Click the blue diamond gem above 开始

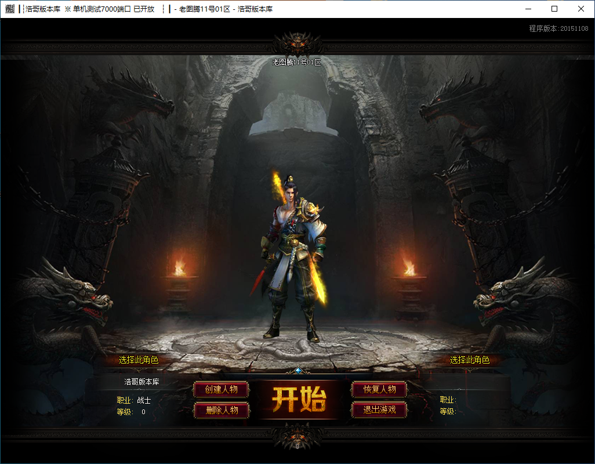click(298, 370)
